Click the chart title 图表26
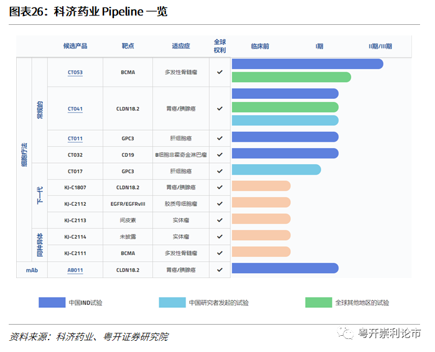 tap(88, 12)
